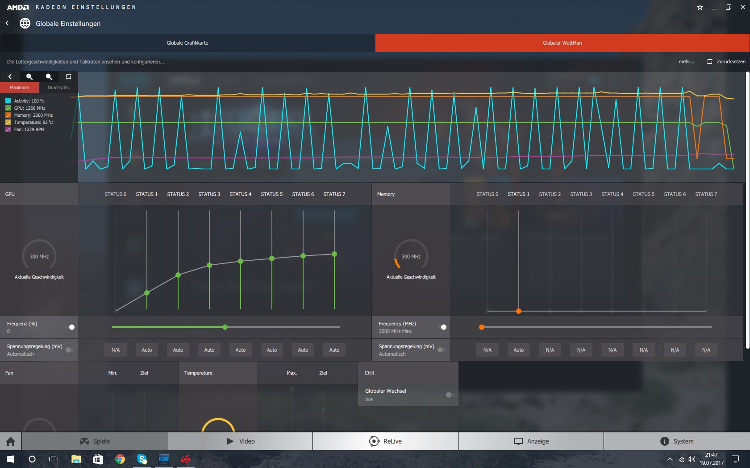Viewport: 750px width, 468px height.
Task: Switch to the Globale Grafikkarte tab
Action: pos(187,43)
